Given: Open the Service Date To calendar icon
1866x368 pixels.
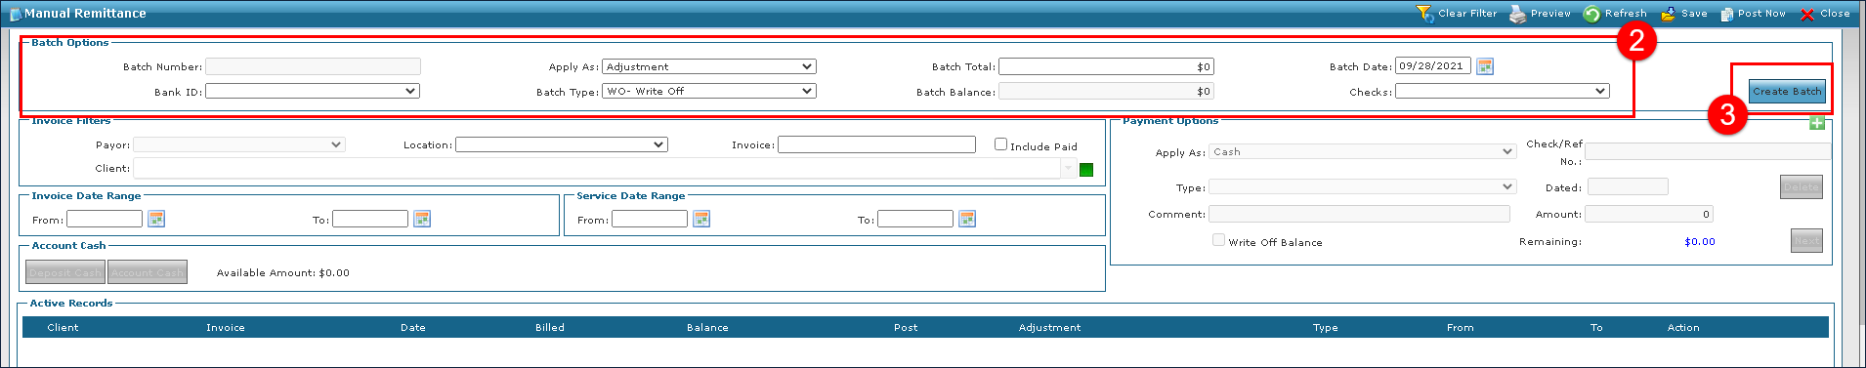Looking at the screenshot, I should pyautogui.click(x=967, y=219).
